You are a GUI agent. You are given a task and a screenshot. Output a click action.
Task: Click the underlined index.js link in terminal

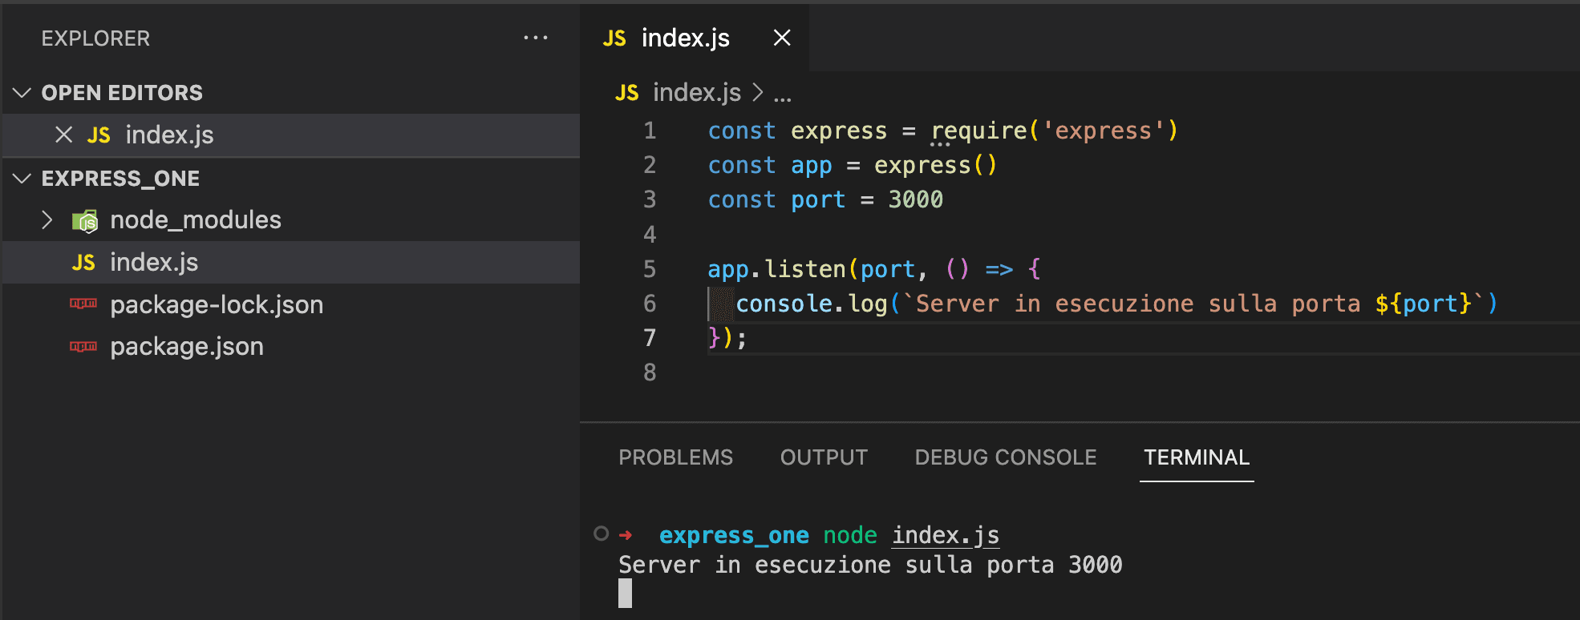coord(946,534)
